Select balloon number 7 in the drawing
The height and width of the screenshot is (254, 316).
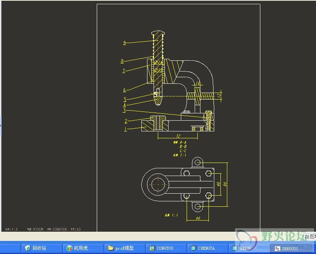[x=124, y=71]
